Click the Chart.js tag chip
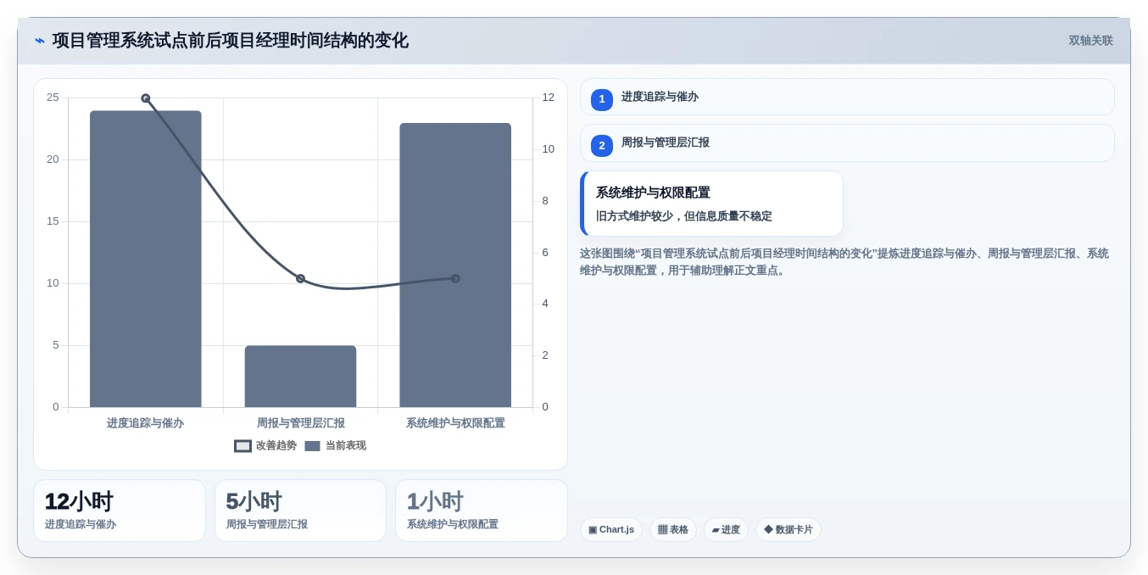1148x575 pixels. pyautogui.click(x=611, y=530)
